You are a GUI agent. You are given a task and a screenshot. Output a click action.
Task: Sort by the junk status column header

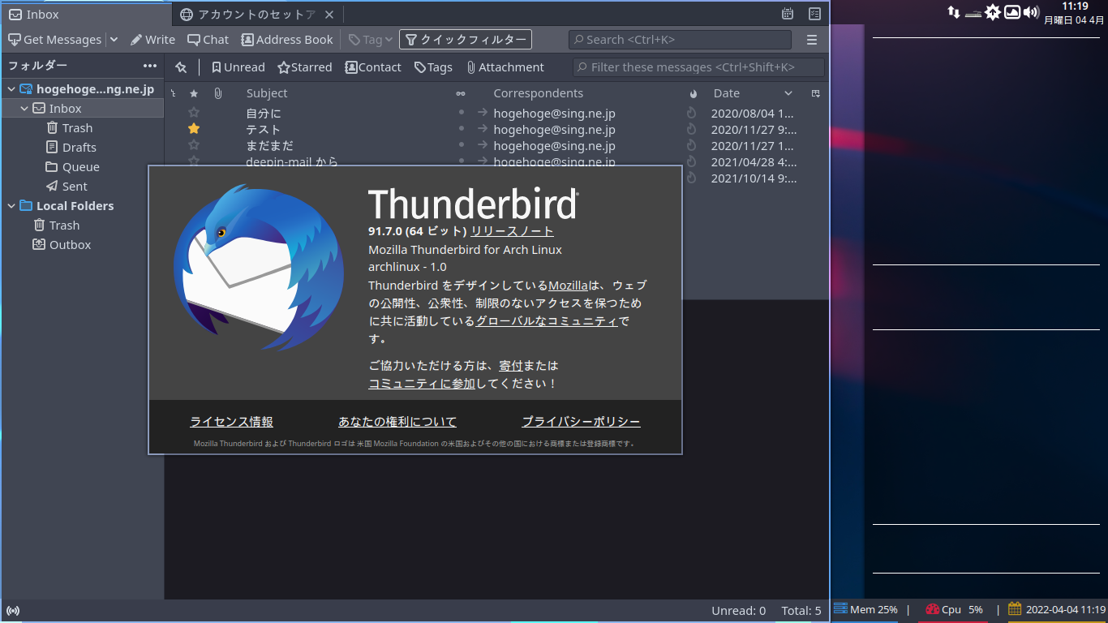[x=693, y=93]
